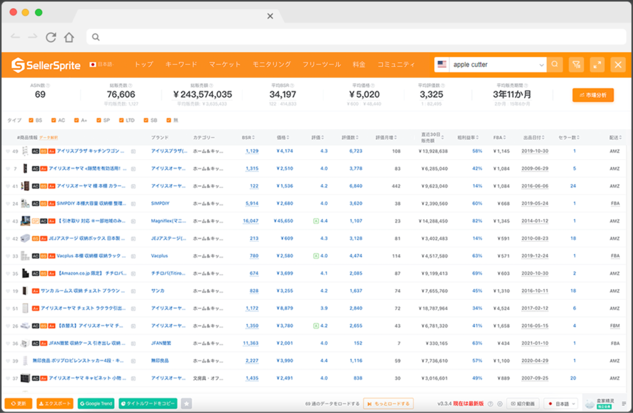This screenshot has height=413, width=633.
Task: Click the browser reload icon
Action: tap(51, 37)
